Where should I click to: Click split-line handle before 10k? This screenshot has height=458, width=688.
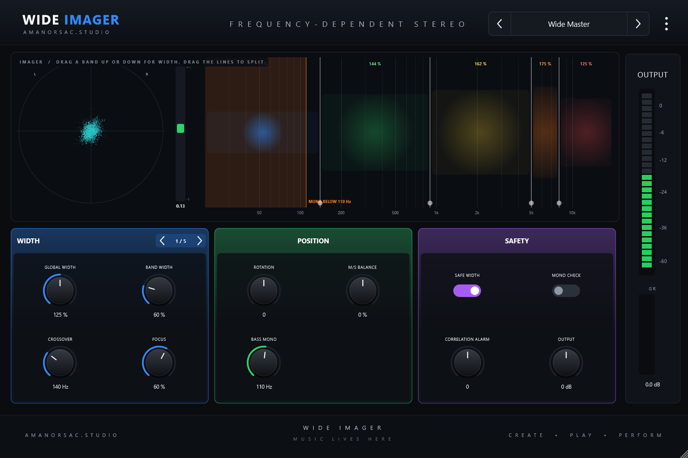559,203
